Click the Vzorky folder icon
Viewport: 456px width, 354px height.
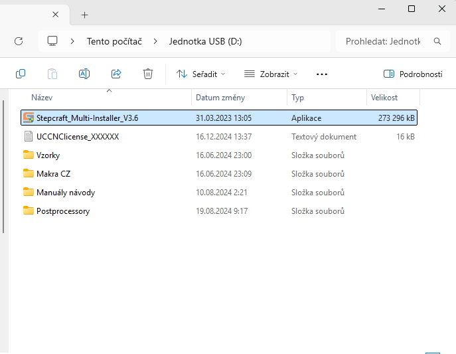coord(29,155)
